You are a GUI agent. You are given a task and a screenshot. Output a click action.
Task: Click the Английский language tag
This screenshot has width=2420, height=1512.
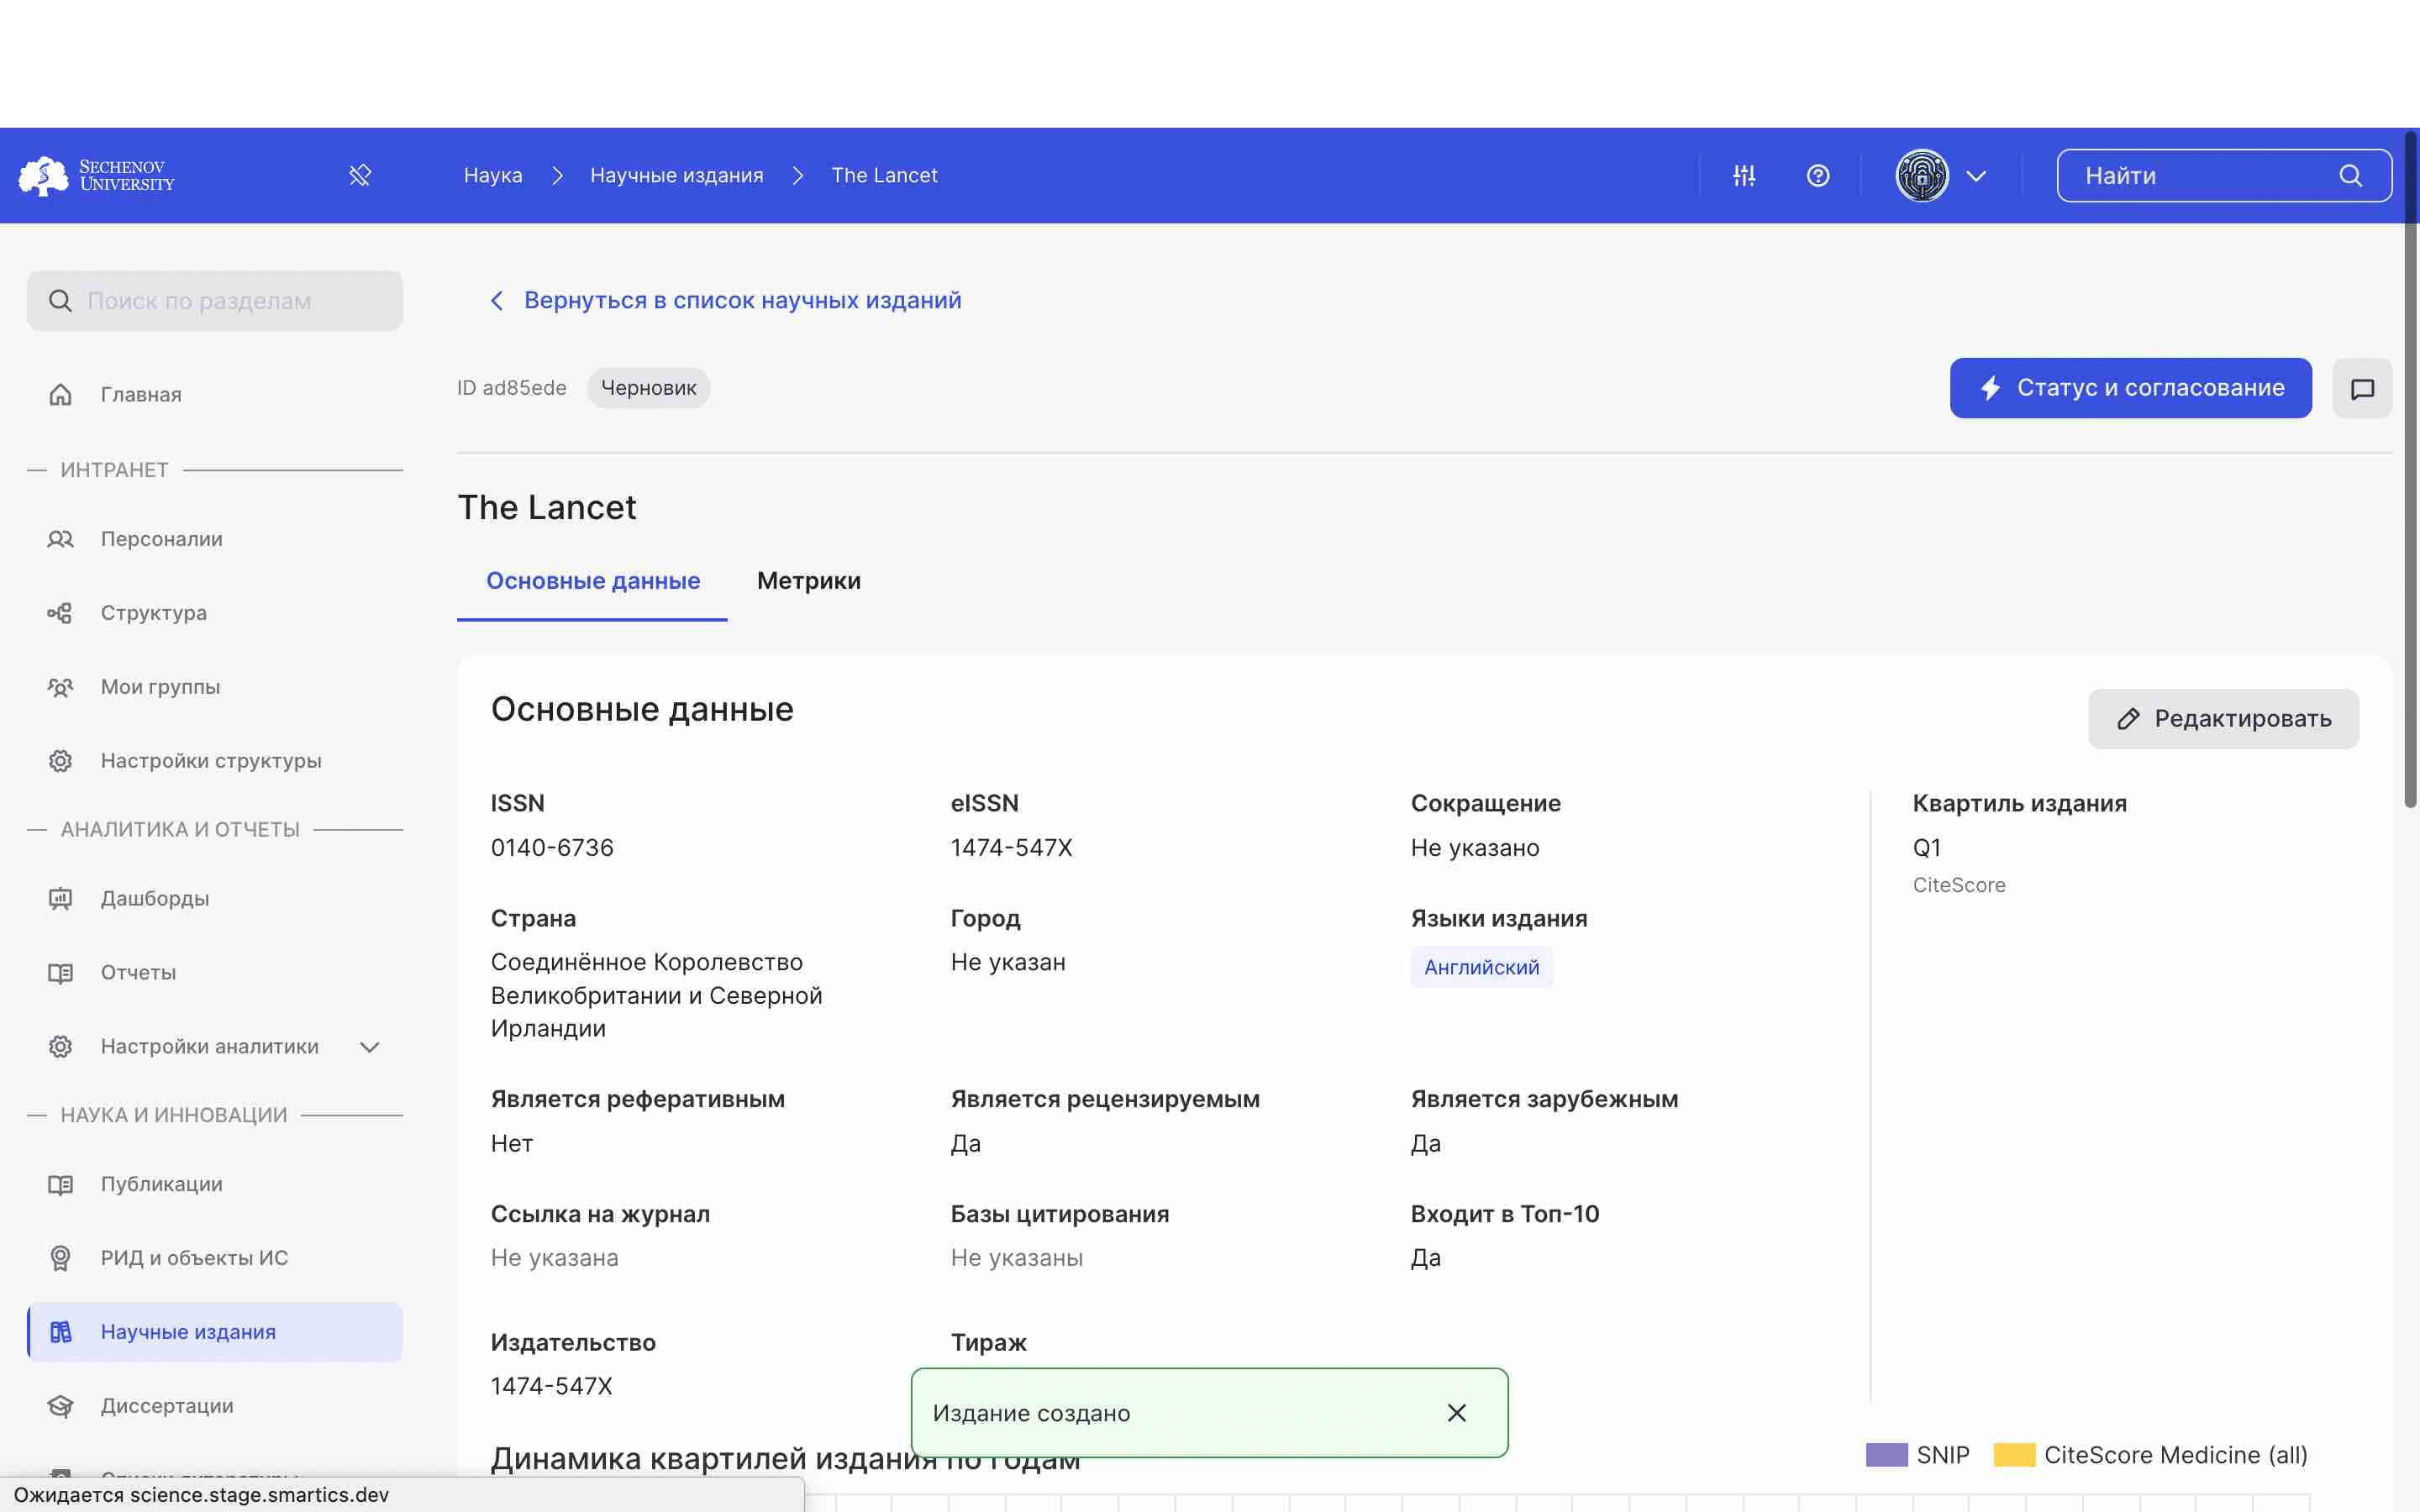[1482, 967]
